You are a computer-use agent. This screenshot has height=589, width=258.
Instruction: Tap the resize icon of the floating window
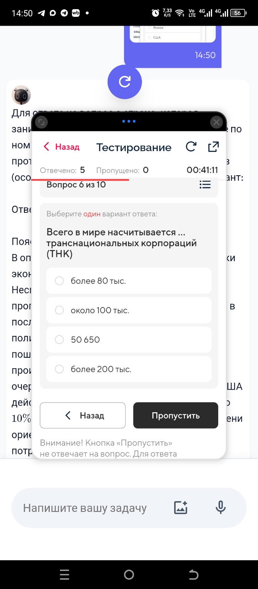point(41,122)
